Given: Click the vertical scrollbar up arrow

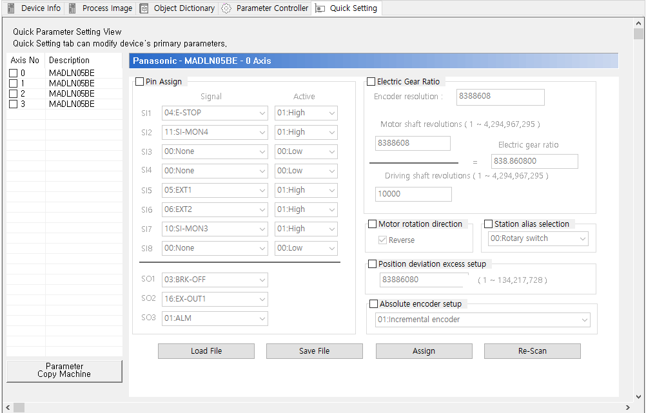Looking at the screenshot, I should (x=638, y=23).
